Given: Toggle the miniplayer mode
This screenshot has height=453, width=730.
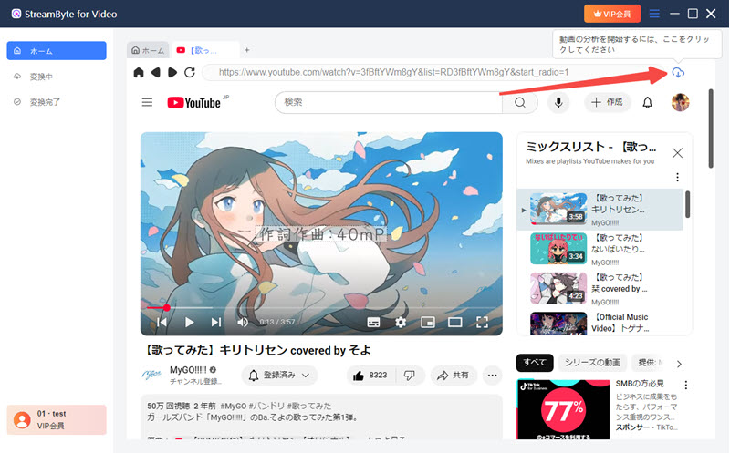Looking at the screenshot, I should [427, 322].
